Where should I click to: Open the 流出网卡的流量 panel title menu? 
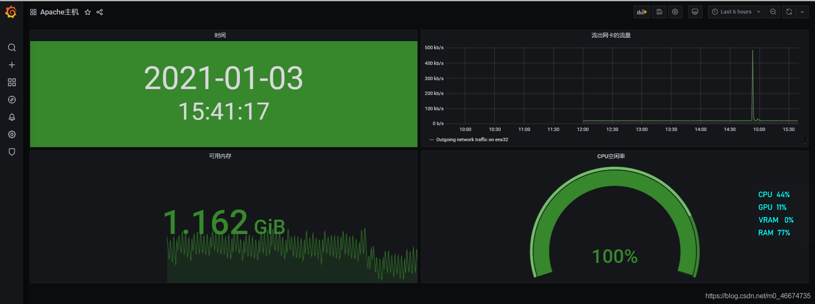(611, 35)
